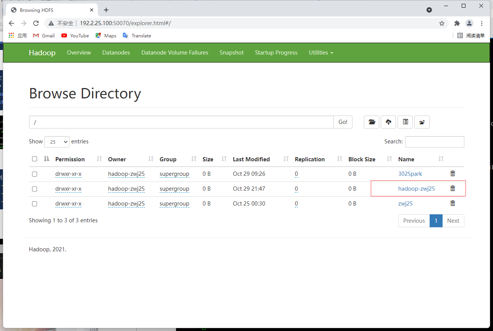Viewport: 493px width, 331px height.
Task: Click the Search input field
Action: 435,142
